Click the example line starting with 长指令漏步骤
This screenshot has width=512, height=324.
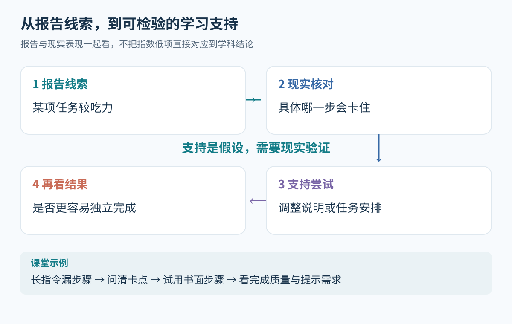coord(186,280)
